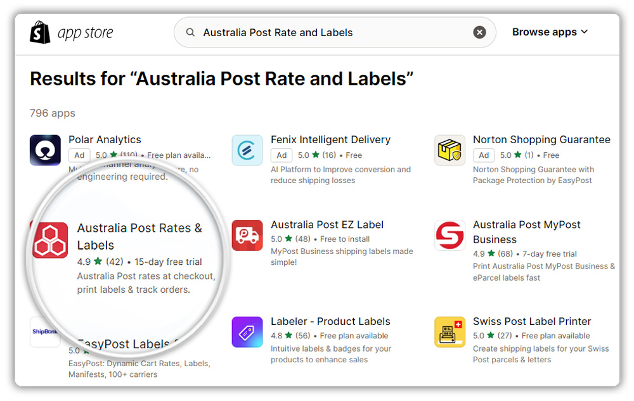The height and width of the screenshot is (401, 634).
Task: Open the Fenix Intelligent Delivery title link
Action: coord(330,140)
